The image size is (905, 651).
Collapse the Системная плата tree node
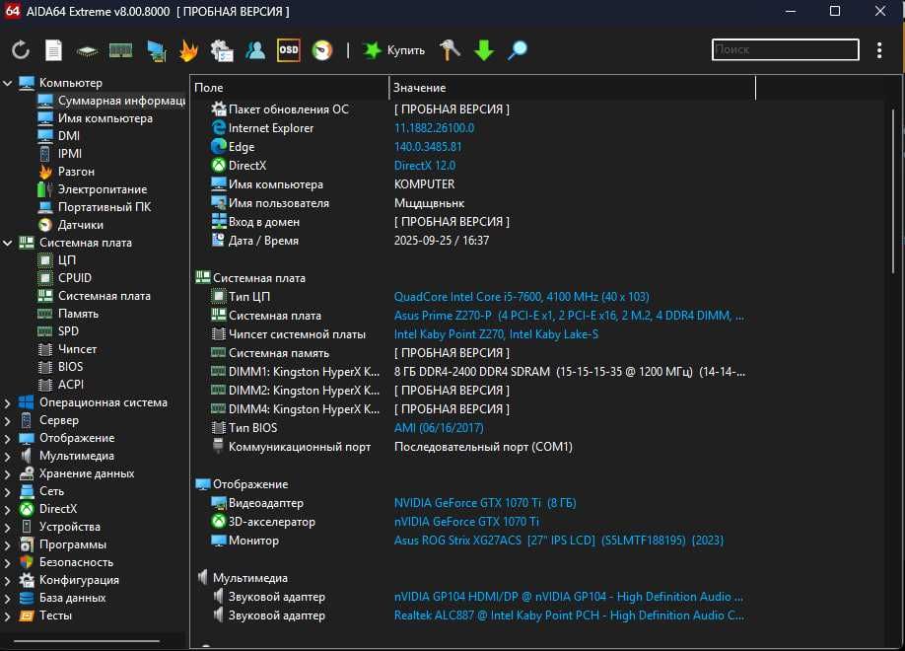click(x=8, y=244)
